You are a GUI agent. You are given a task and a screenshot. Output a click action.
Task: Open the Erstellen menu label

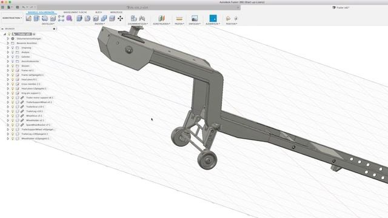point(48,24)
